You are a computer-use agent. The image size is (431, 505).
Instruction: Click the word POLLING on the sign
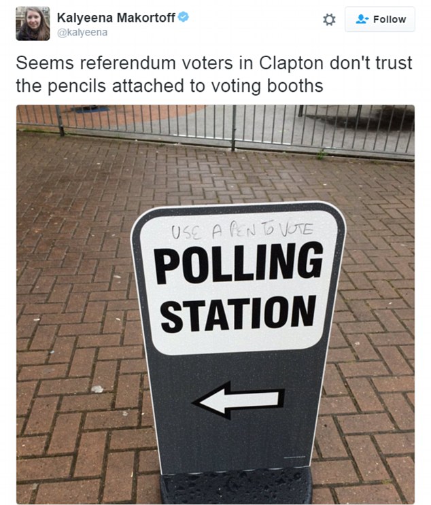point(239,264)
